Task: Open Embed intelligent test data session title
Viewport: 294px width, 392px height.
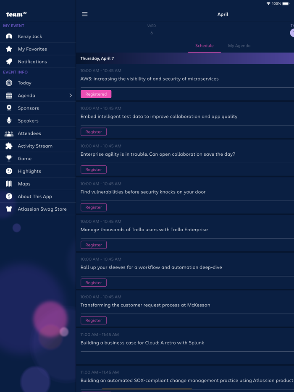Action: coord(159,117)
